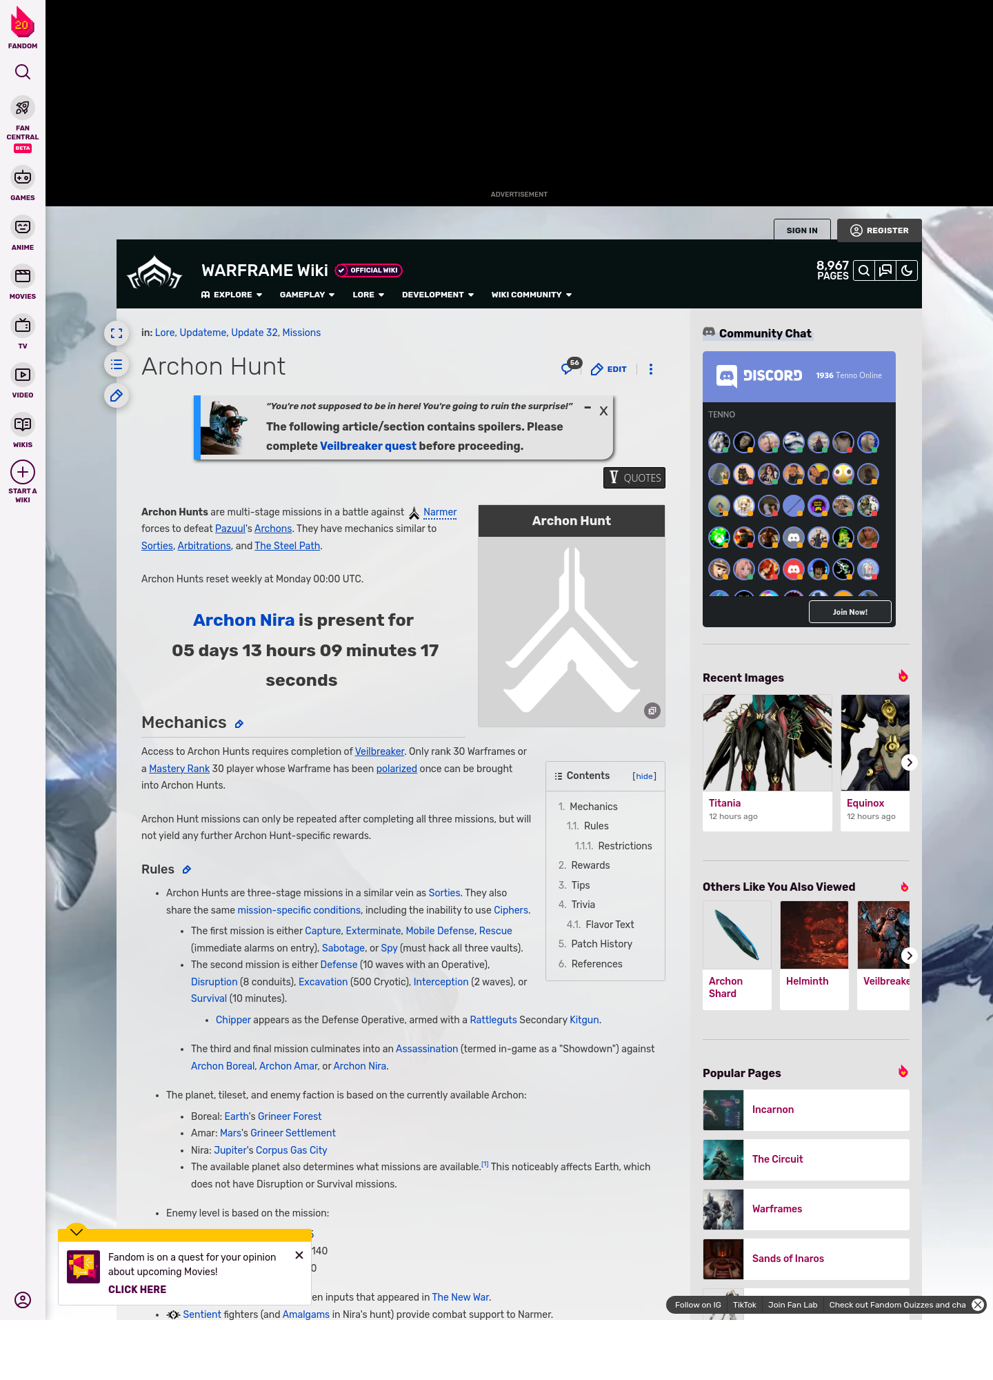This screenshot has height=1380, width=993.
Task: Open article more-actions three-dot menu
Action: 651,369
